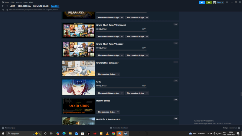Viewport: 242px width, 136px height.
Task: Click the steamcommunity URL address bar
Action: pos(34,10)
